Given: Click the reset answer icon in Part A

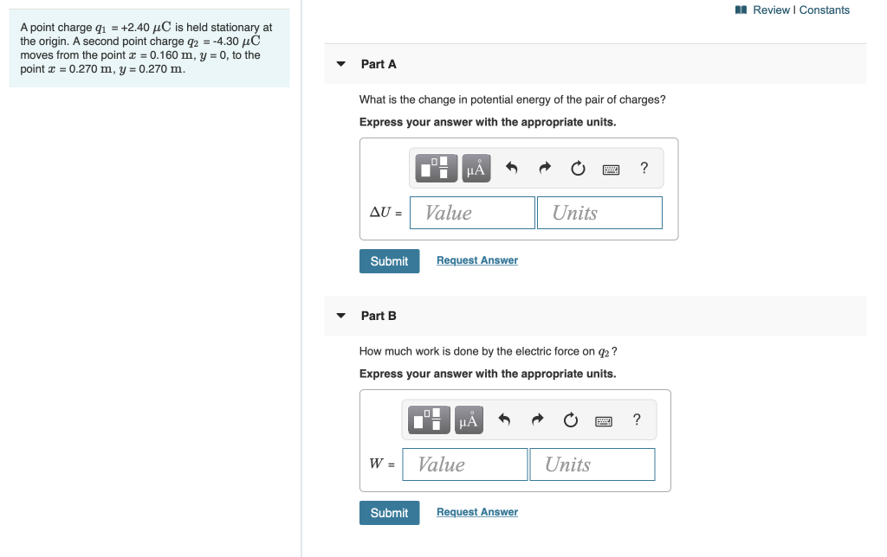Looking at the screenshot, I should coord(578,168).
